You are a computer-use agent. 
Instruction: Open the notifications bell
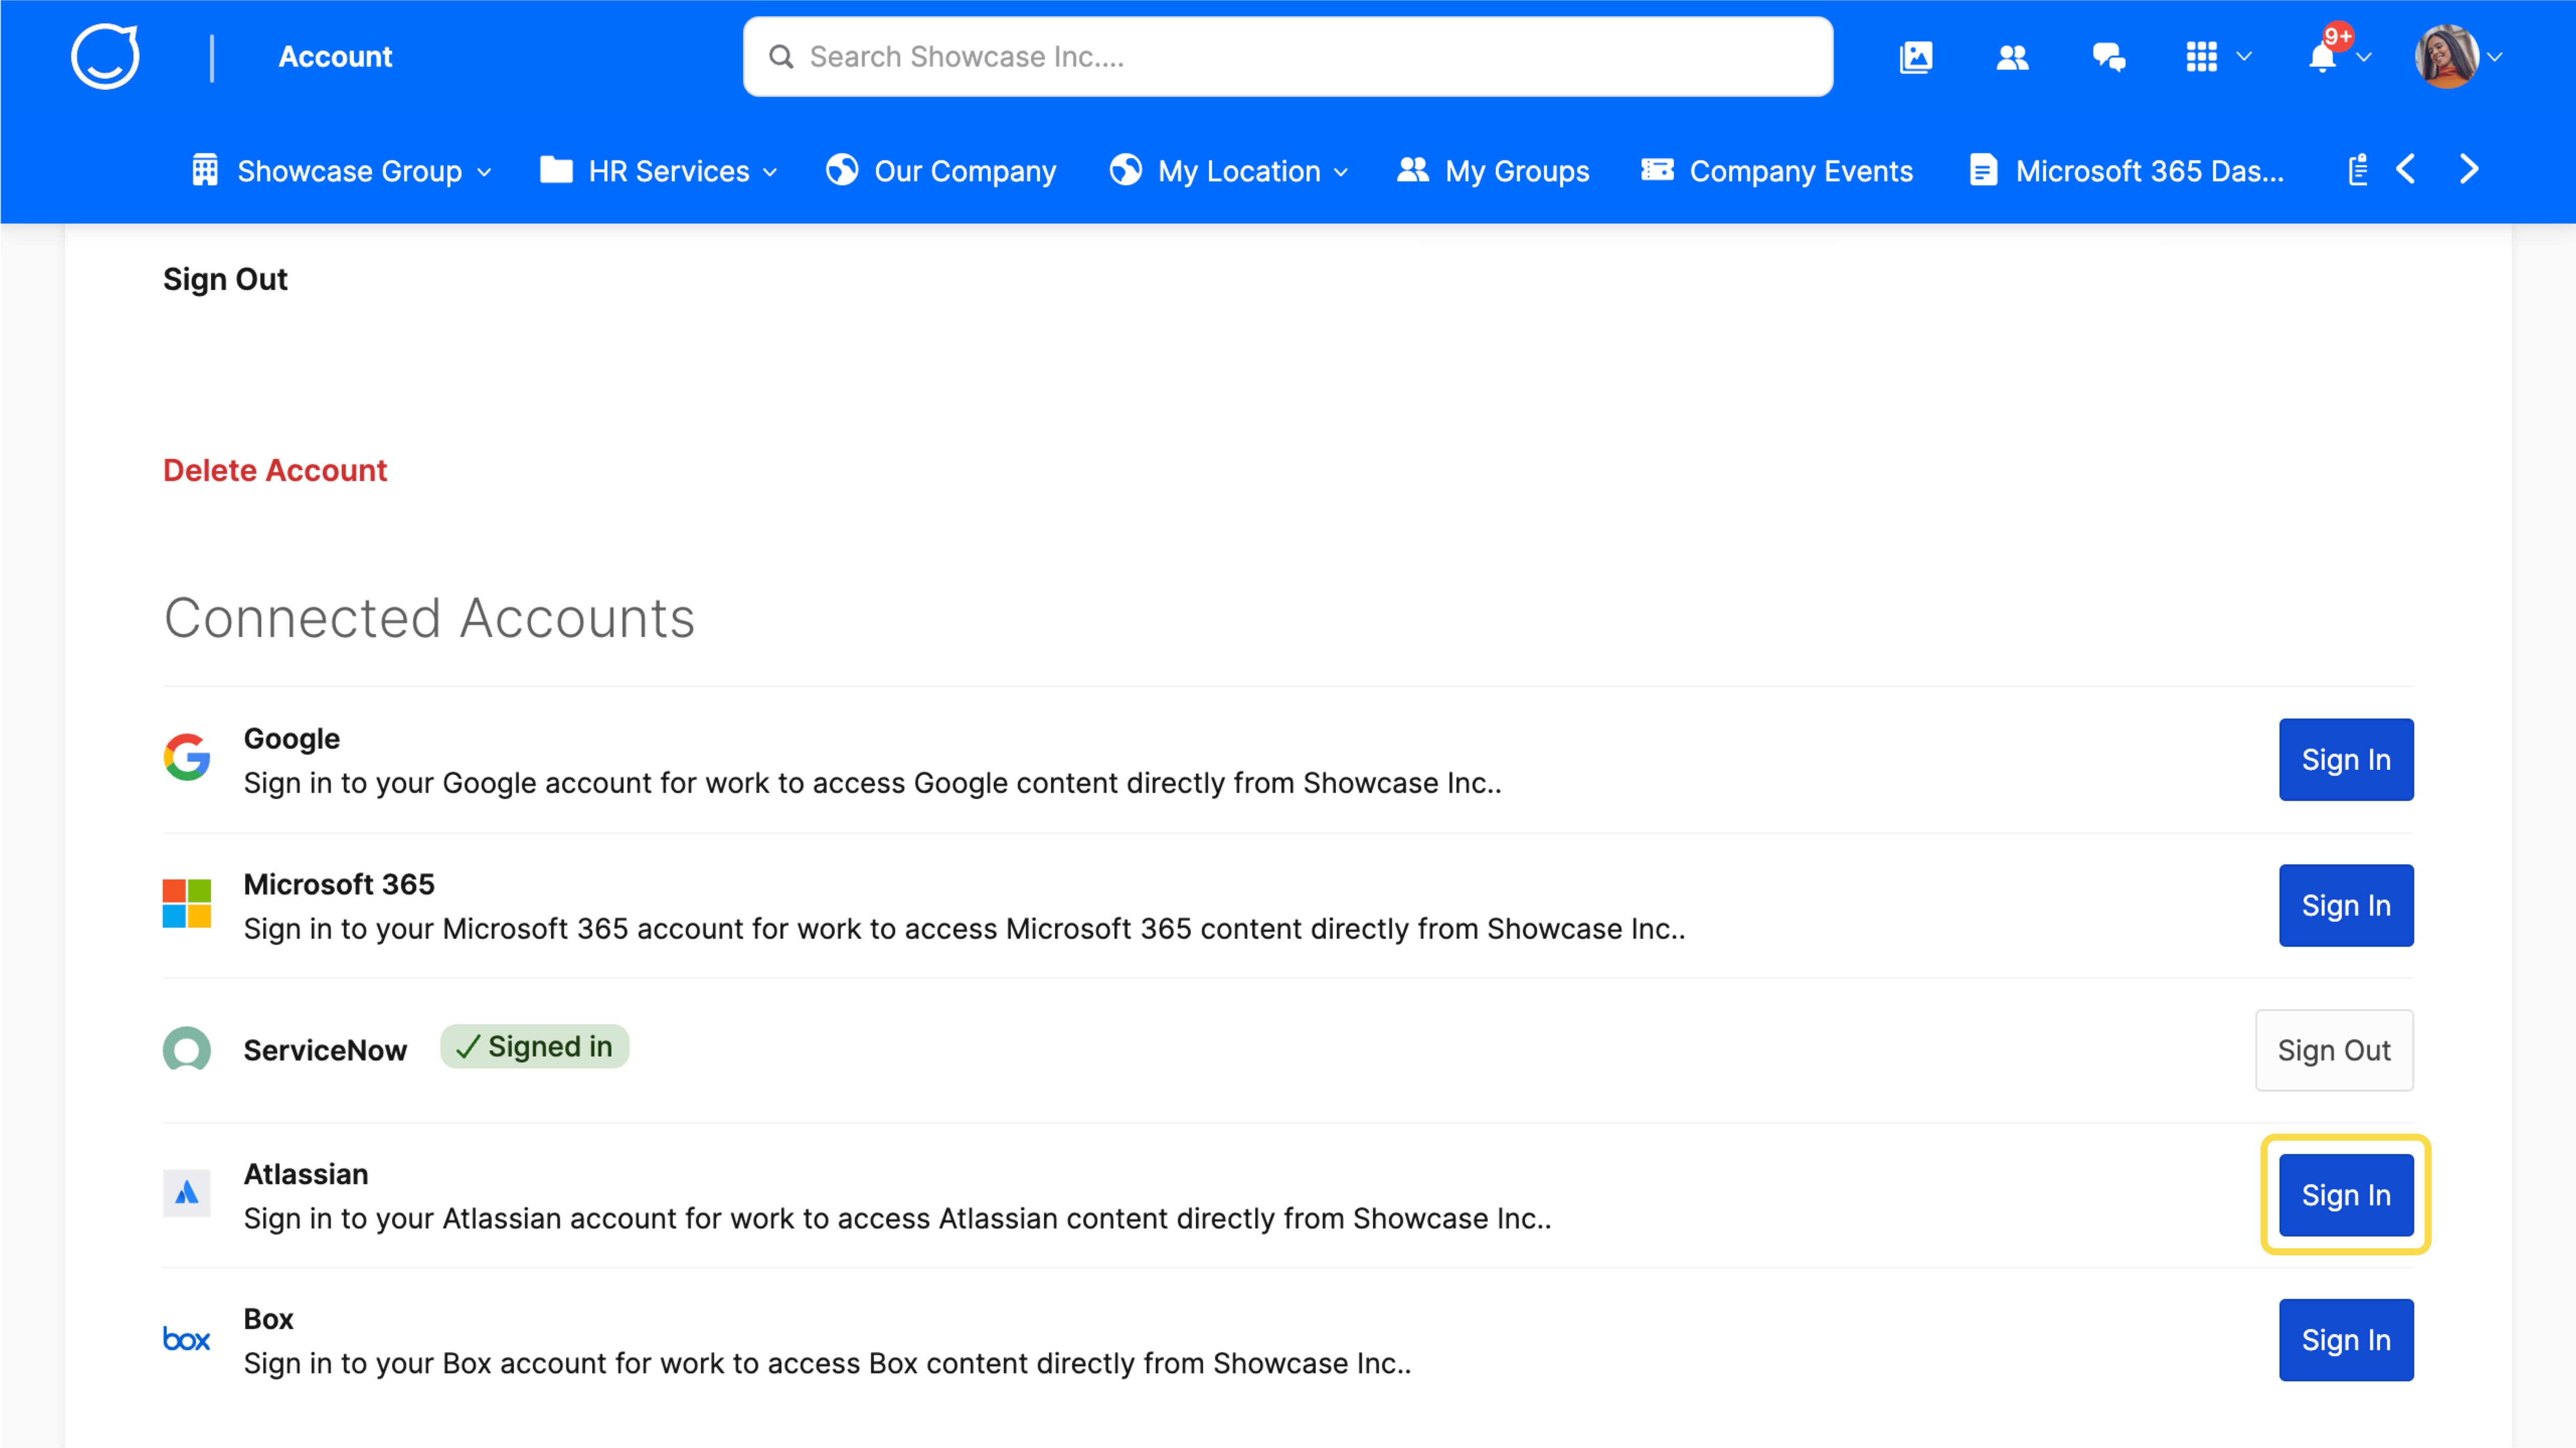coord(2322,58)
